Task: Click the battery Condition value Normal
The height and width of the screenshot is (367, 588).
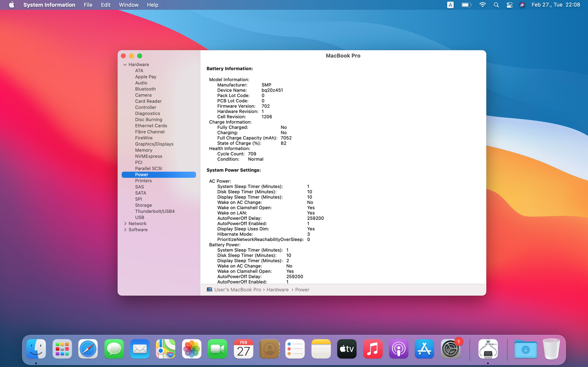Action: pyautogui.click(x=255, y=159)
